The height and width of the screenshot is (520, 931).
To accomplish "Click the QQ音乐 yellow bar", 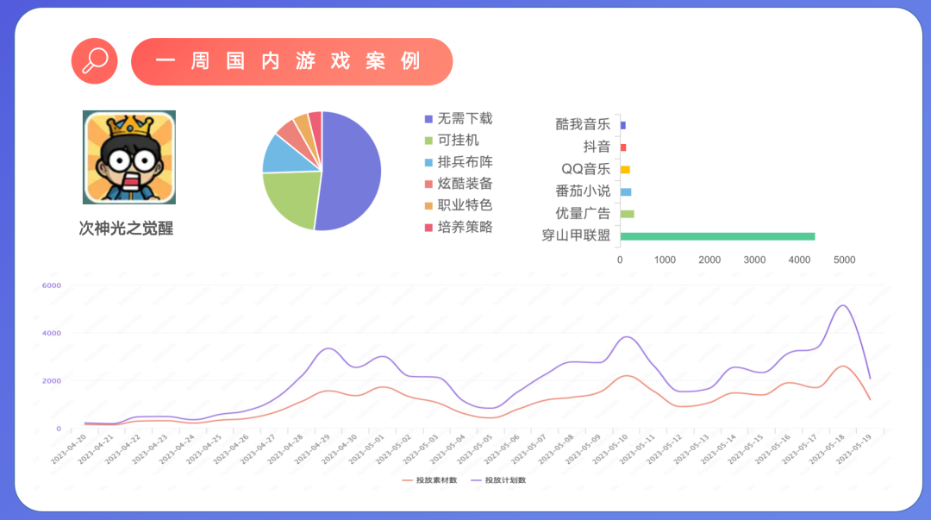I will tap(625, 170).
